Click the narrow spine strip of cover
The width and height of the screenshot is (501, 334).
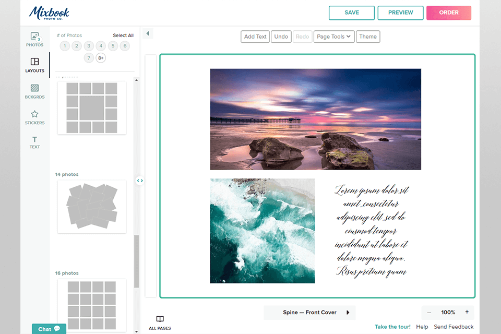tap(151, 176)
